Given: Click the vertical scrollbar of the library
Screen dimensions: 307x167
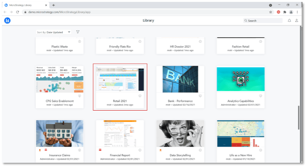Looking at the screenshot, I should click(299, 115).
